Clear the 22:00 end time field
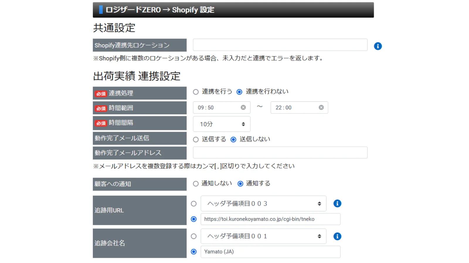469x263 pixels. [x=321, y=108]
